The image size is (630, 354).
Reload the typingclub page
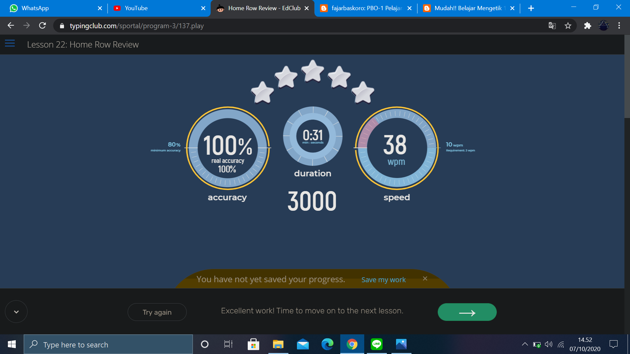click(42, 26)
